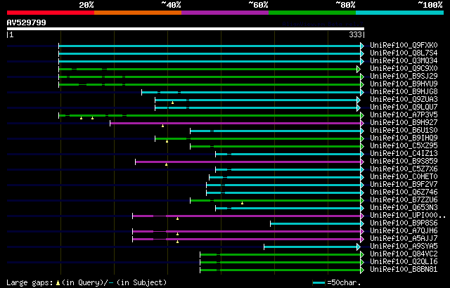This screenshot has width=450, height=288.
Task: Open hit UniRef100_Q9C9X0
Action: coord(404,69)
